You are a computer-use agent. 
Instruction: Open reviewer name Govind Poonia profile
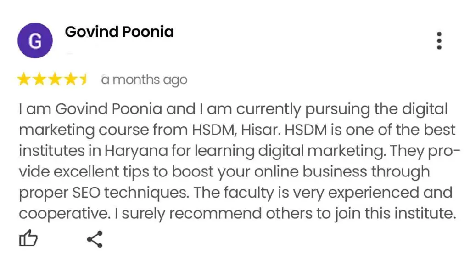click(119, 32)
